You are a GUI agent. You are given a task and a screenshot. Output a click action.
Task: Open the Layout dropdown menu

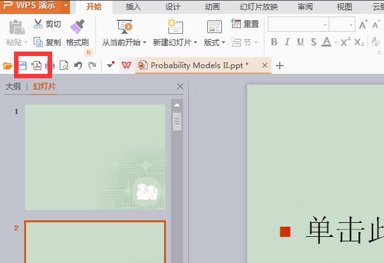[214, 43]
